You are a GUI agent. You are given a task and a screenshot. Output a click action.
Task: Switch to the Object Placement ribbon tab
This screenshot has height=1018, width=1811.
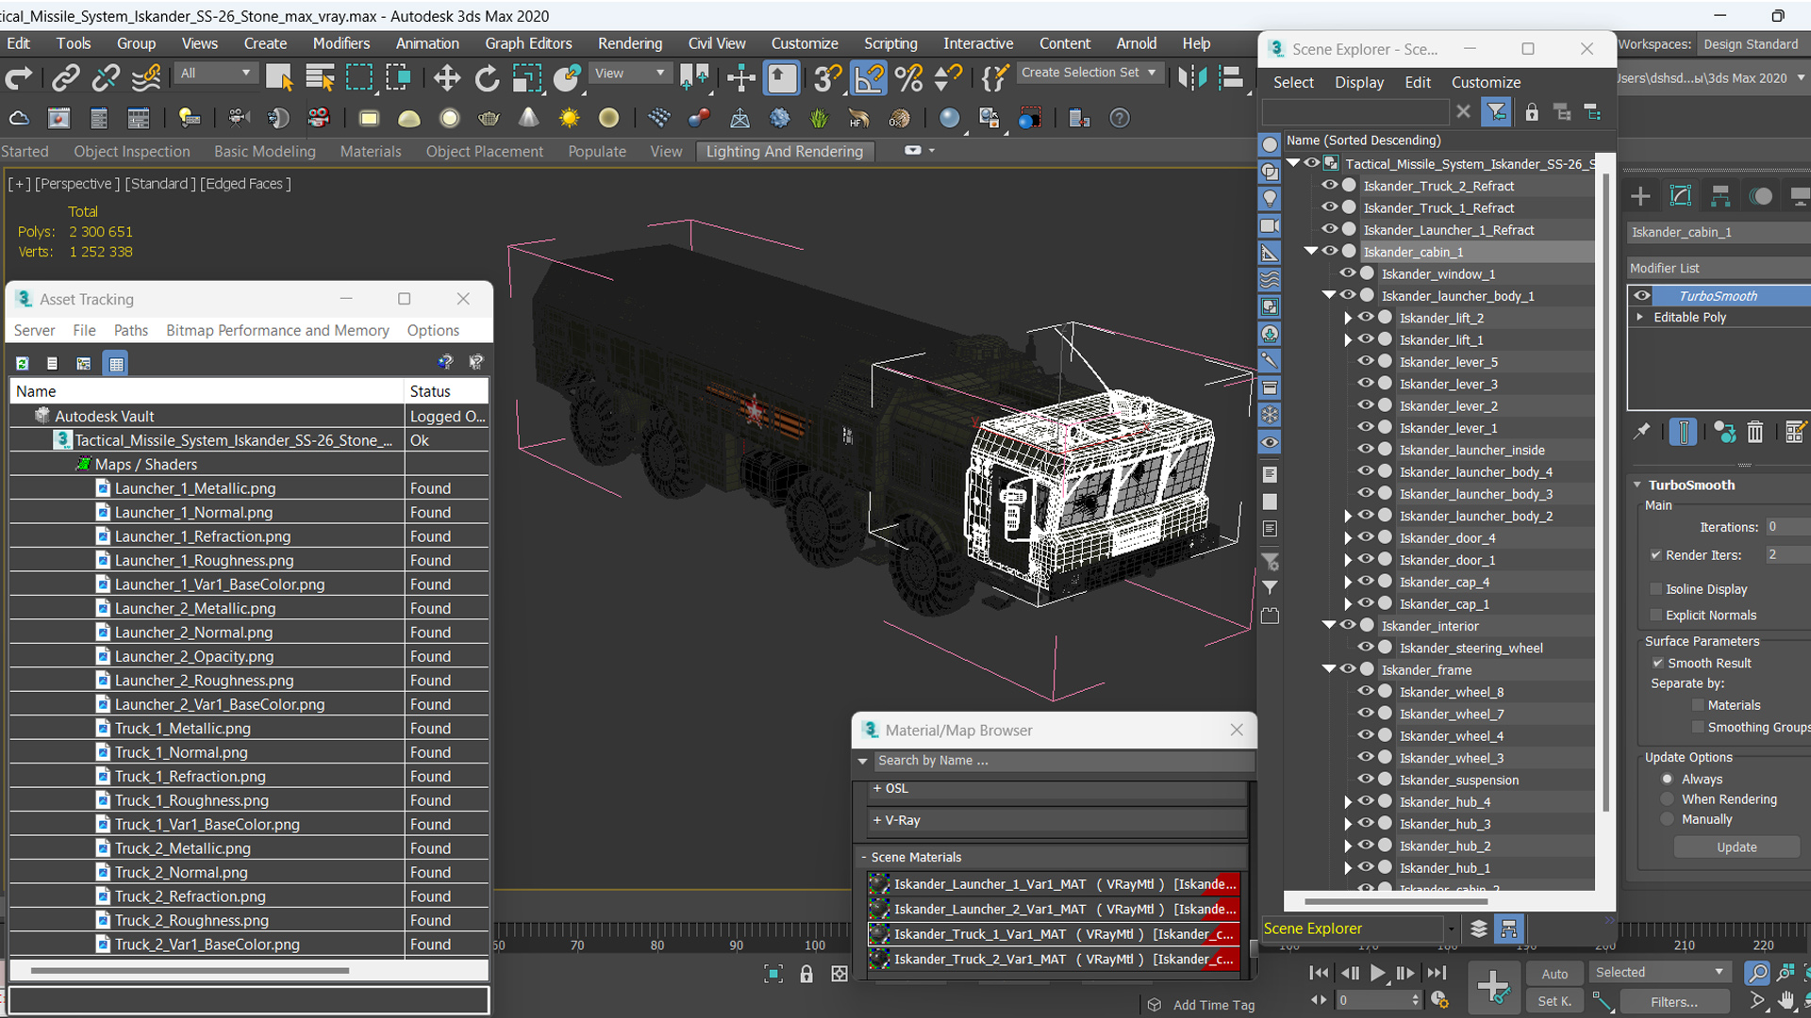click(484, 151)
